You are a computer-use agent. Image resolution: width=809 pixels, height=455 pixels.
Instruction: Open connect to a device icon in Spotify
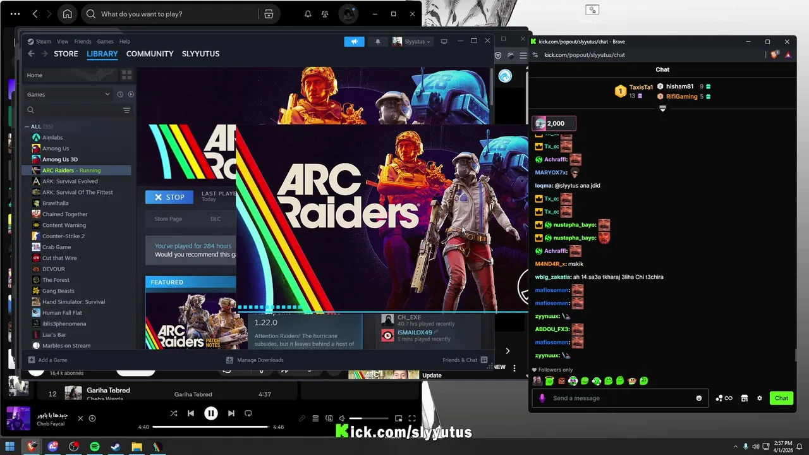[x=329, y=418]
